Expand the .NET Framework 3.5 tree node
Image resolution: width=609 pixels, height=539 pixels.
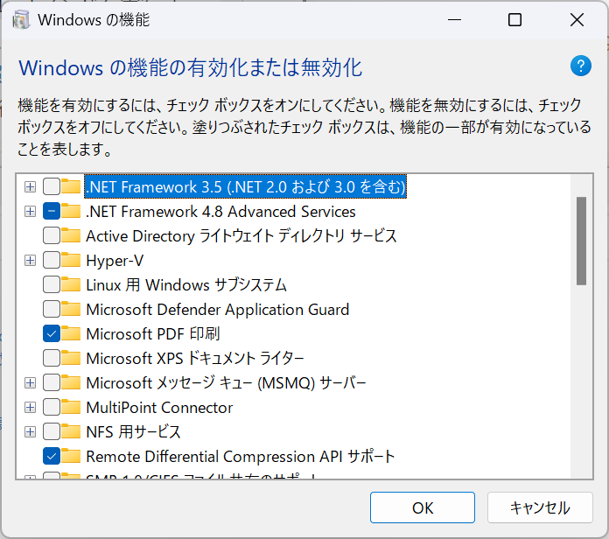(30, 186)
